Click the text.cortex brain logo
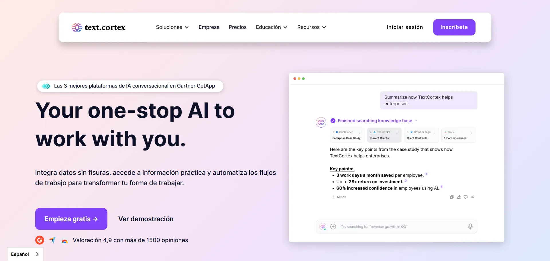 click(77, 27)
